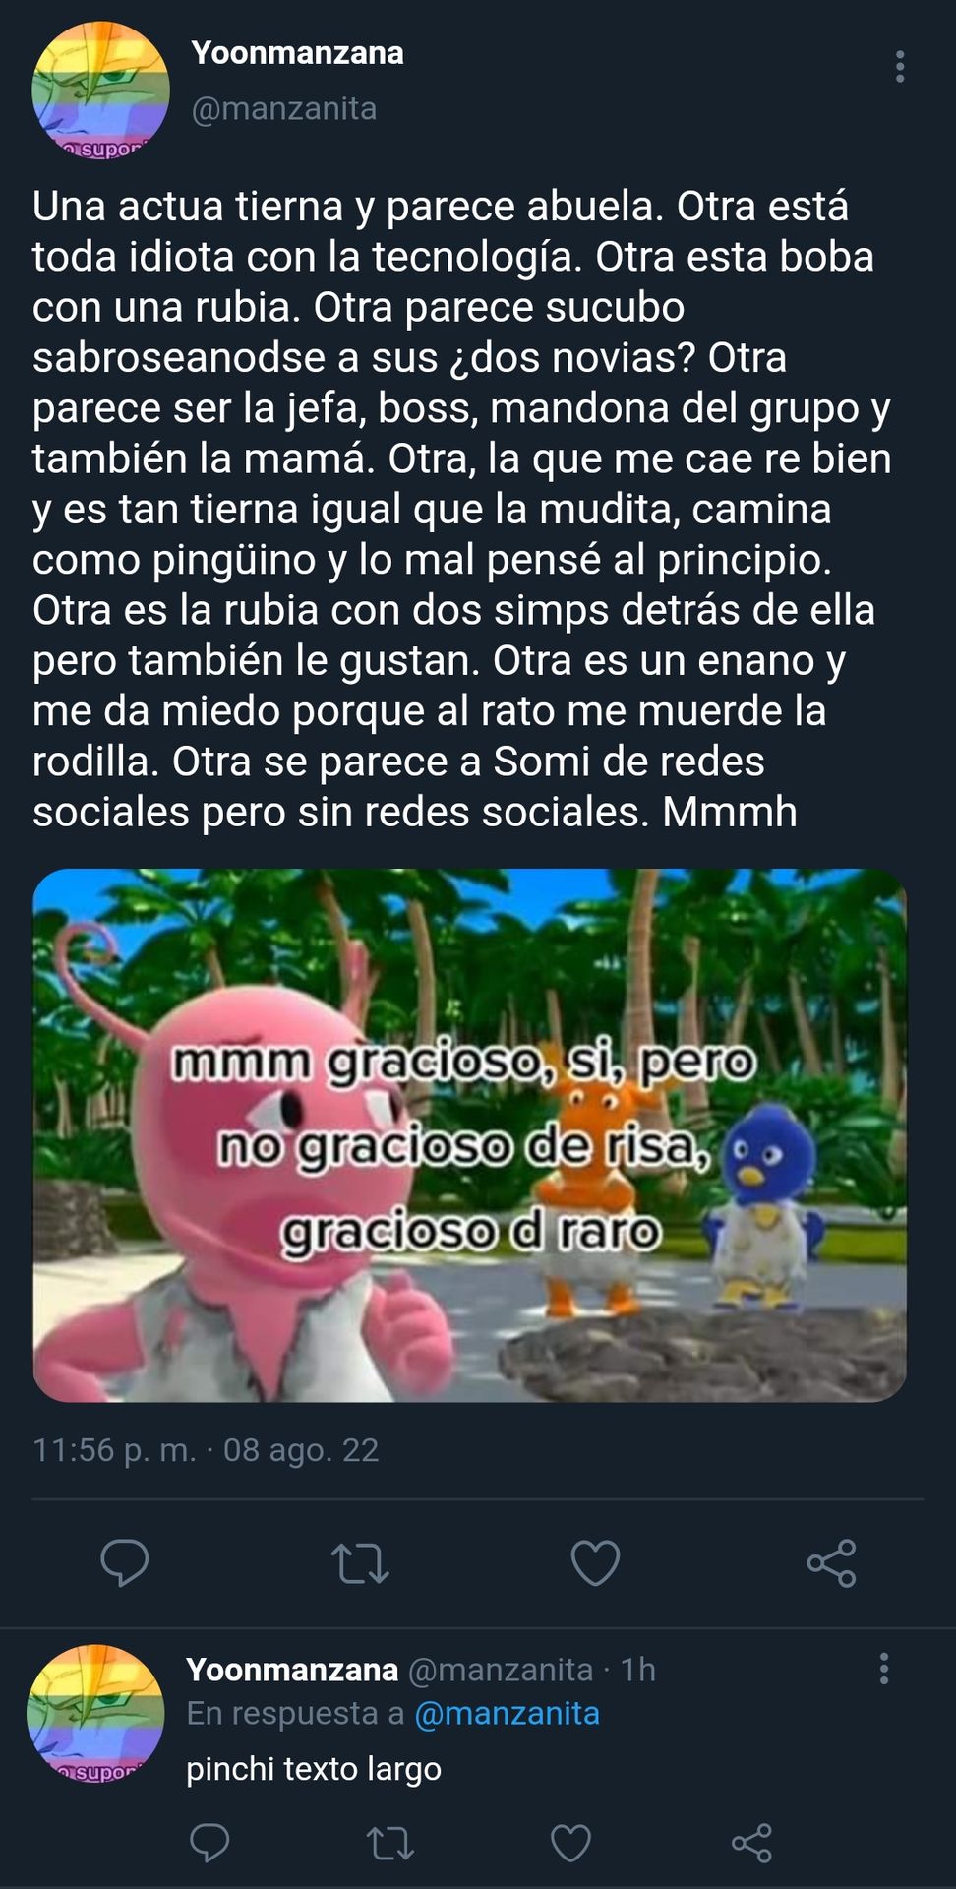Reply to the 'pinchi texto largo' tweet
Image resolution: width=956 pixels, height=1889 pixels.
pos(209,1843)
